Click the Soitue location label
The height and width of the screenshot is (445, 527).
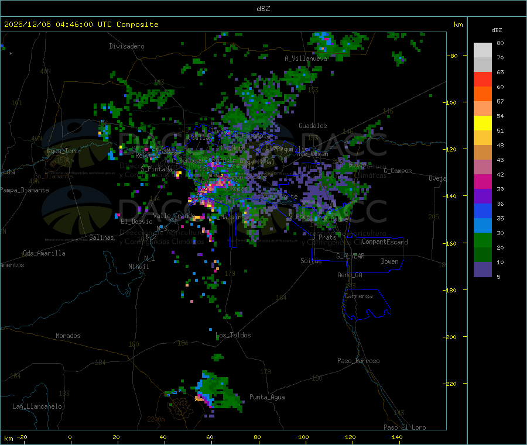[311, 261]
